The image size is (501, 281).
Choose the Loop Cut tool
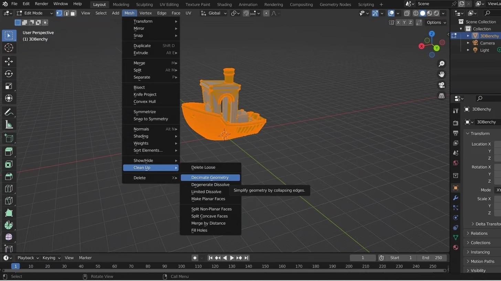click(x=9, y=189)
